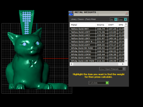Click the 173.17 DWT value
This screenshot has height=107, width=143.
(112, 45)
